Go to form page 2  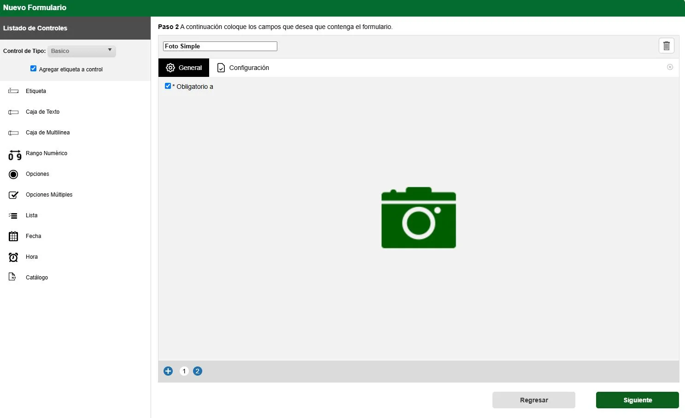[x=198, y=371]
